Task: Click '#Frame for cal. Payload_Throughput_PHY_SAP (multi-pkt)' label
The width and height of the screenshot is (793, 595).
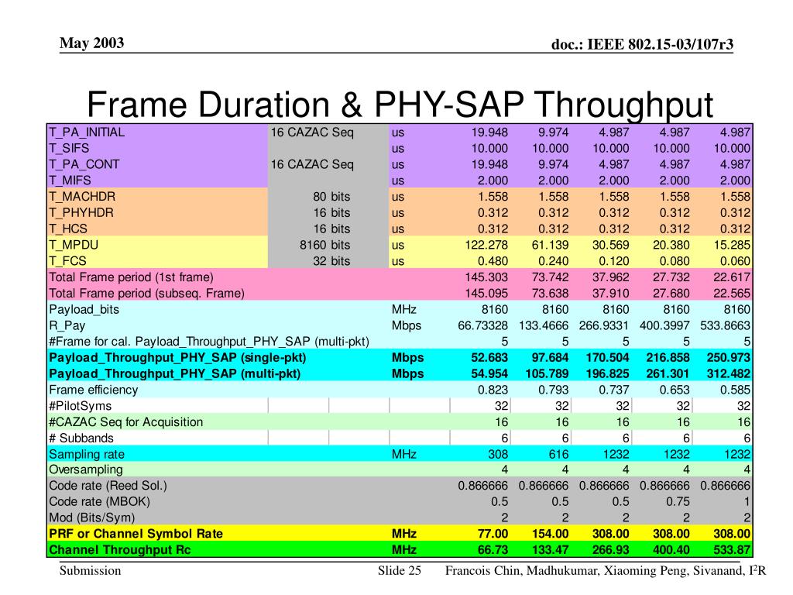Action: pyautogui.click(x=209, y=342)
